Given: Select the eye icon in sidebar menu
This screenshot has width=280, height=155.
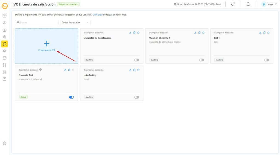Looking at the screenshot, I should pos(4,23).
